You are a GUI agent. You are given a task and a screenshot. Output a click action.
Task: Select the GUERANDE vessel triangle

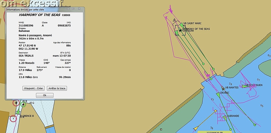225,118
